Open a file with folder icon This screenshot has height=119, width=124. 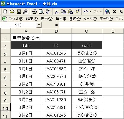(12, 12)
